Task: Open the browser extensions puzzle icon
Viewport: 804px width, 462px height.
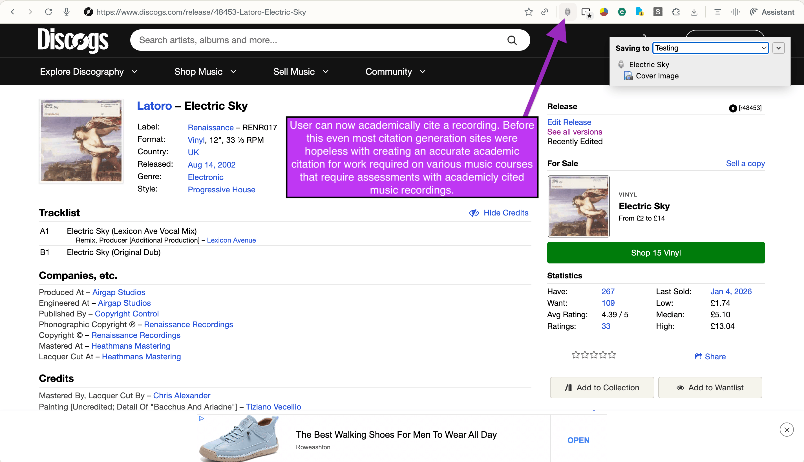Action: pyautogui.click(x=675, y=12)
